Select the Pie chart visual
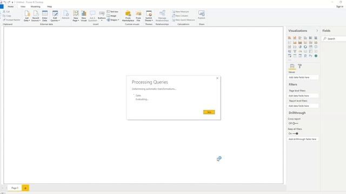Viewport: 346px width, 194px height. point(300,47)
